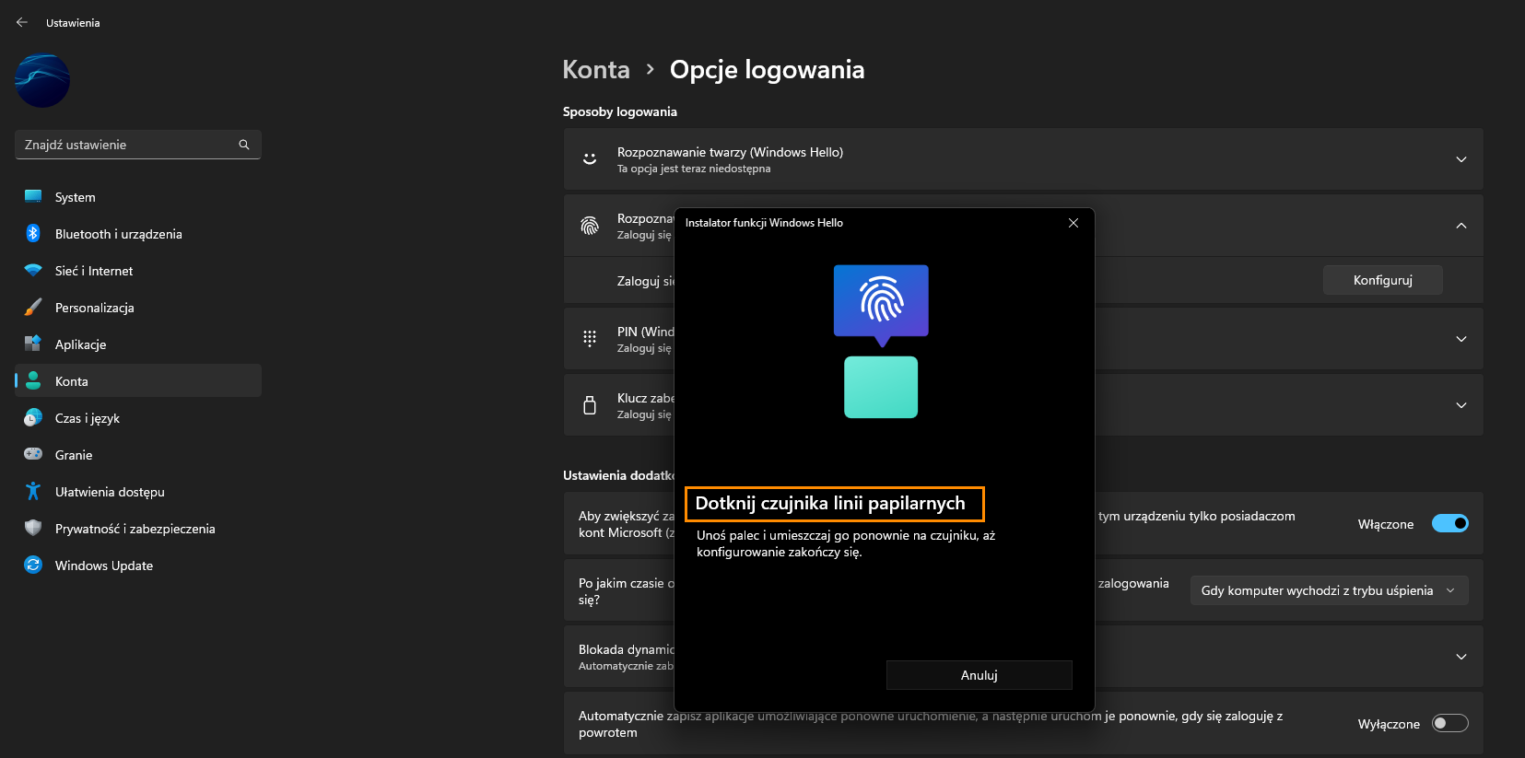Click the Konfiguruj button
The height and width of the screenshot is (758, 1525).
[x=1383, y=280]
